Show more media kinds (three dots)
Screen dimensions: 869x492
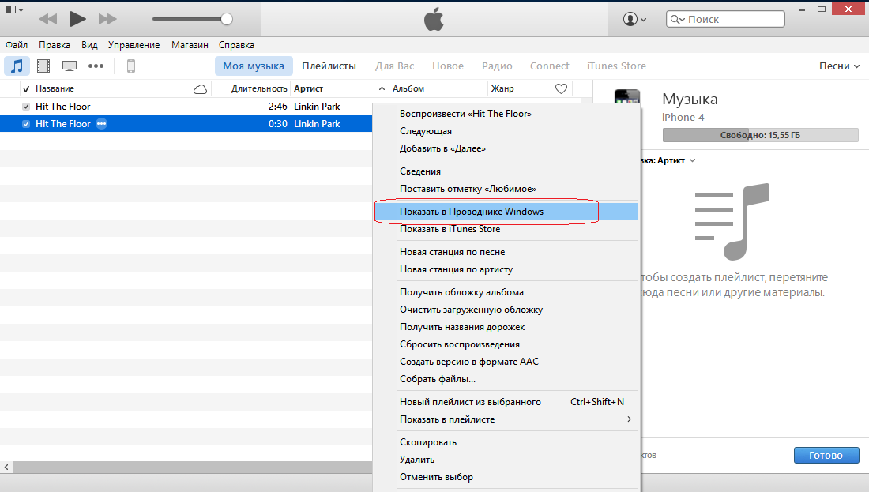(96, 66)
